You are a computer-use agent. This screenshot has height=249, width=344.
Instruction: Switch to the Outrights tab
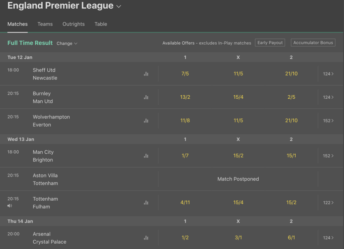click(74, 24)
